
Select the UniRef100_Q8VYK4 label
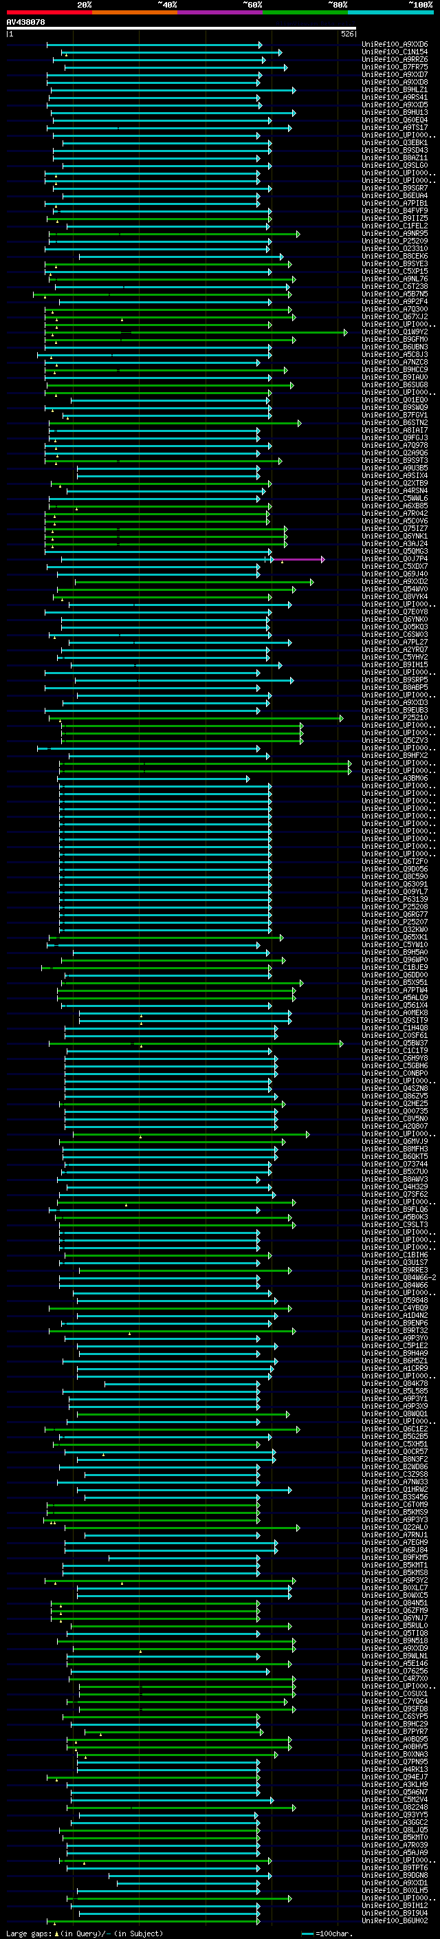coord(395,596)
